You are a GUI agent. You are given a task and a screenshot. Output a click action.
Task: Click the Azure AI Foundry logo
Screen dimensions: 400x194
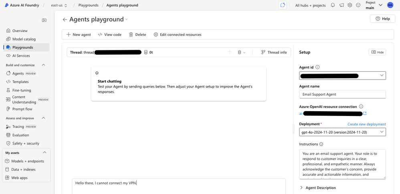coord(7,5)
